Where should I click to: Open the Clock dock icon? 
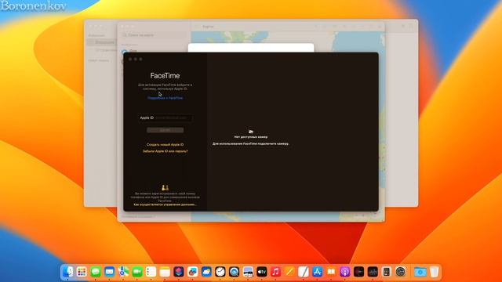(x=220, y=272)
